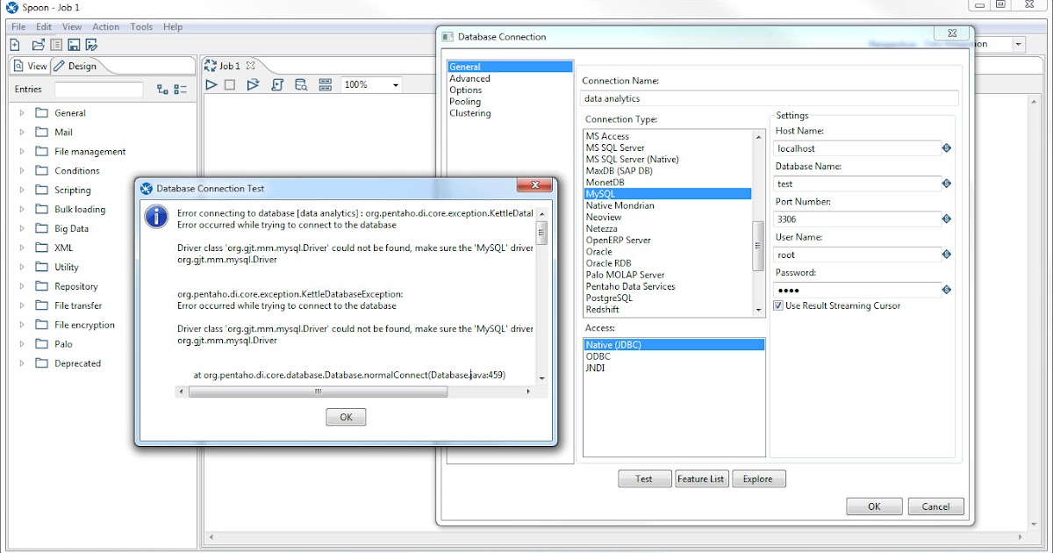
Task: Open the Tools menu
Action: pos(142,27)
